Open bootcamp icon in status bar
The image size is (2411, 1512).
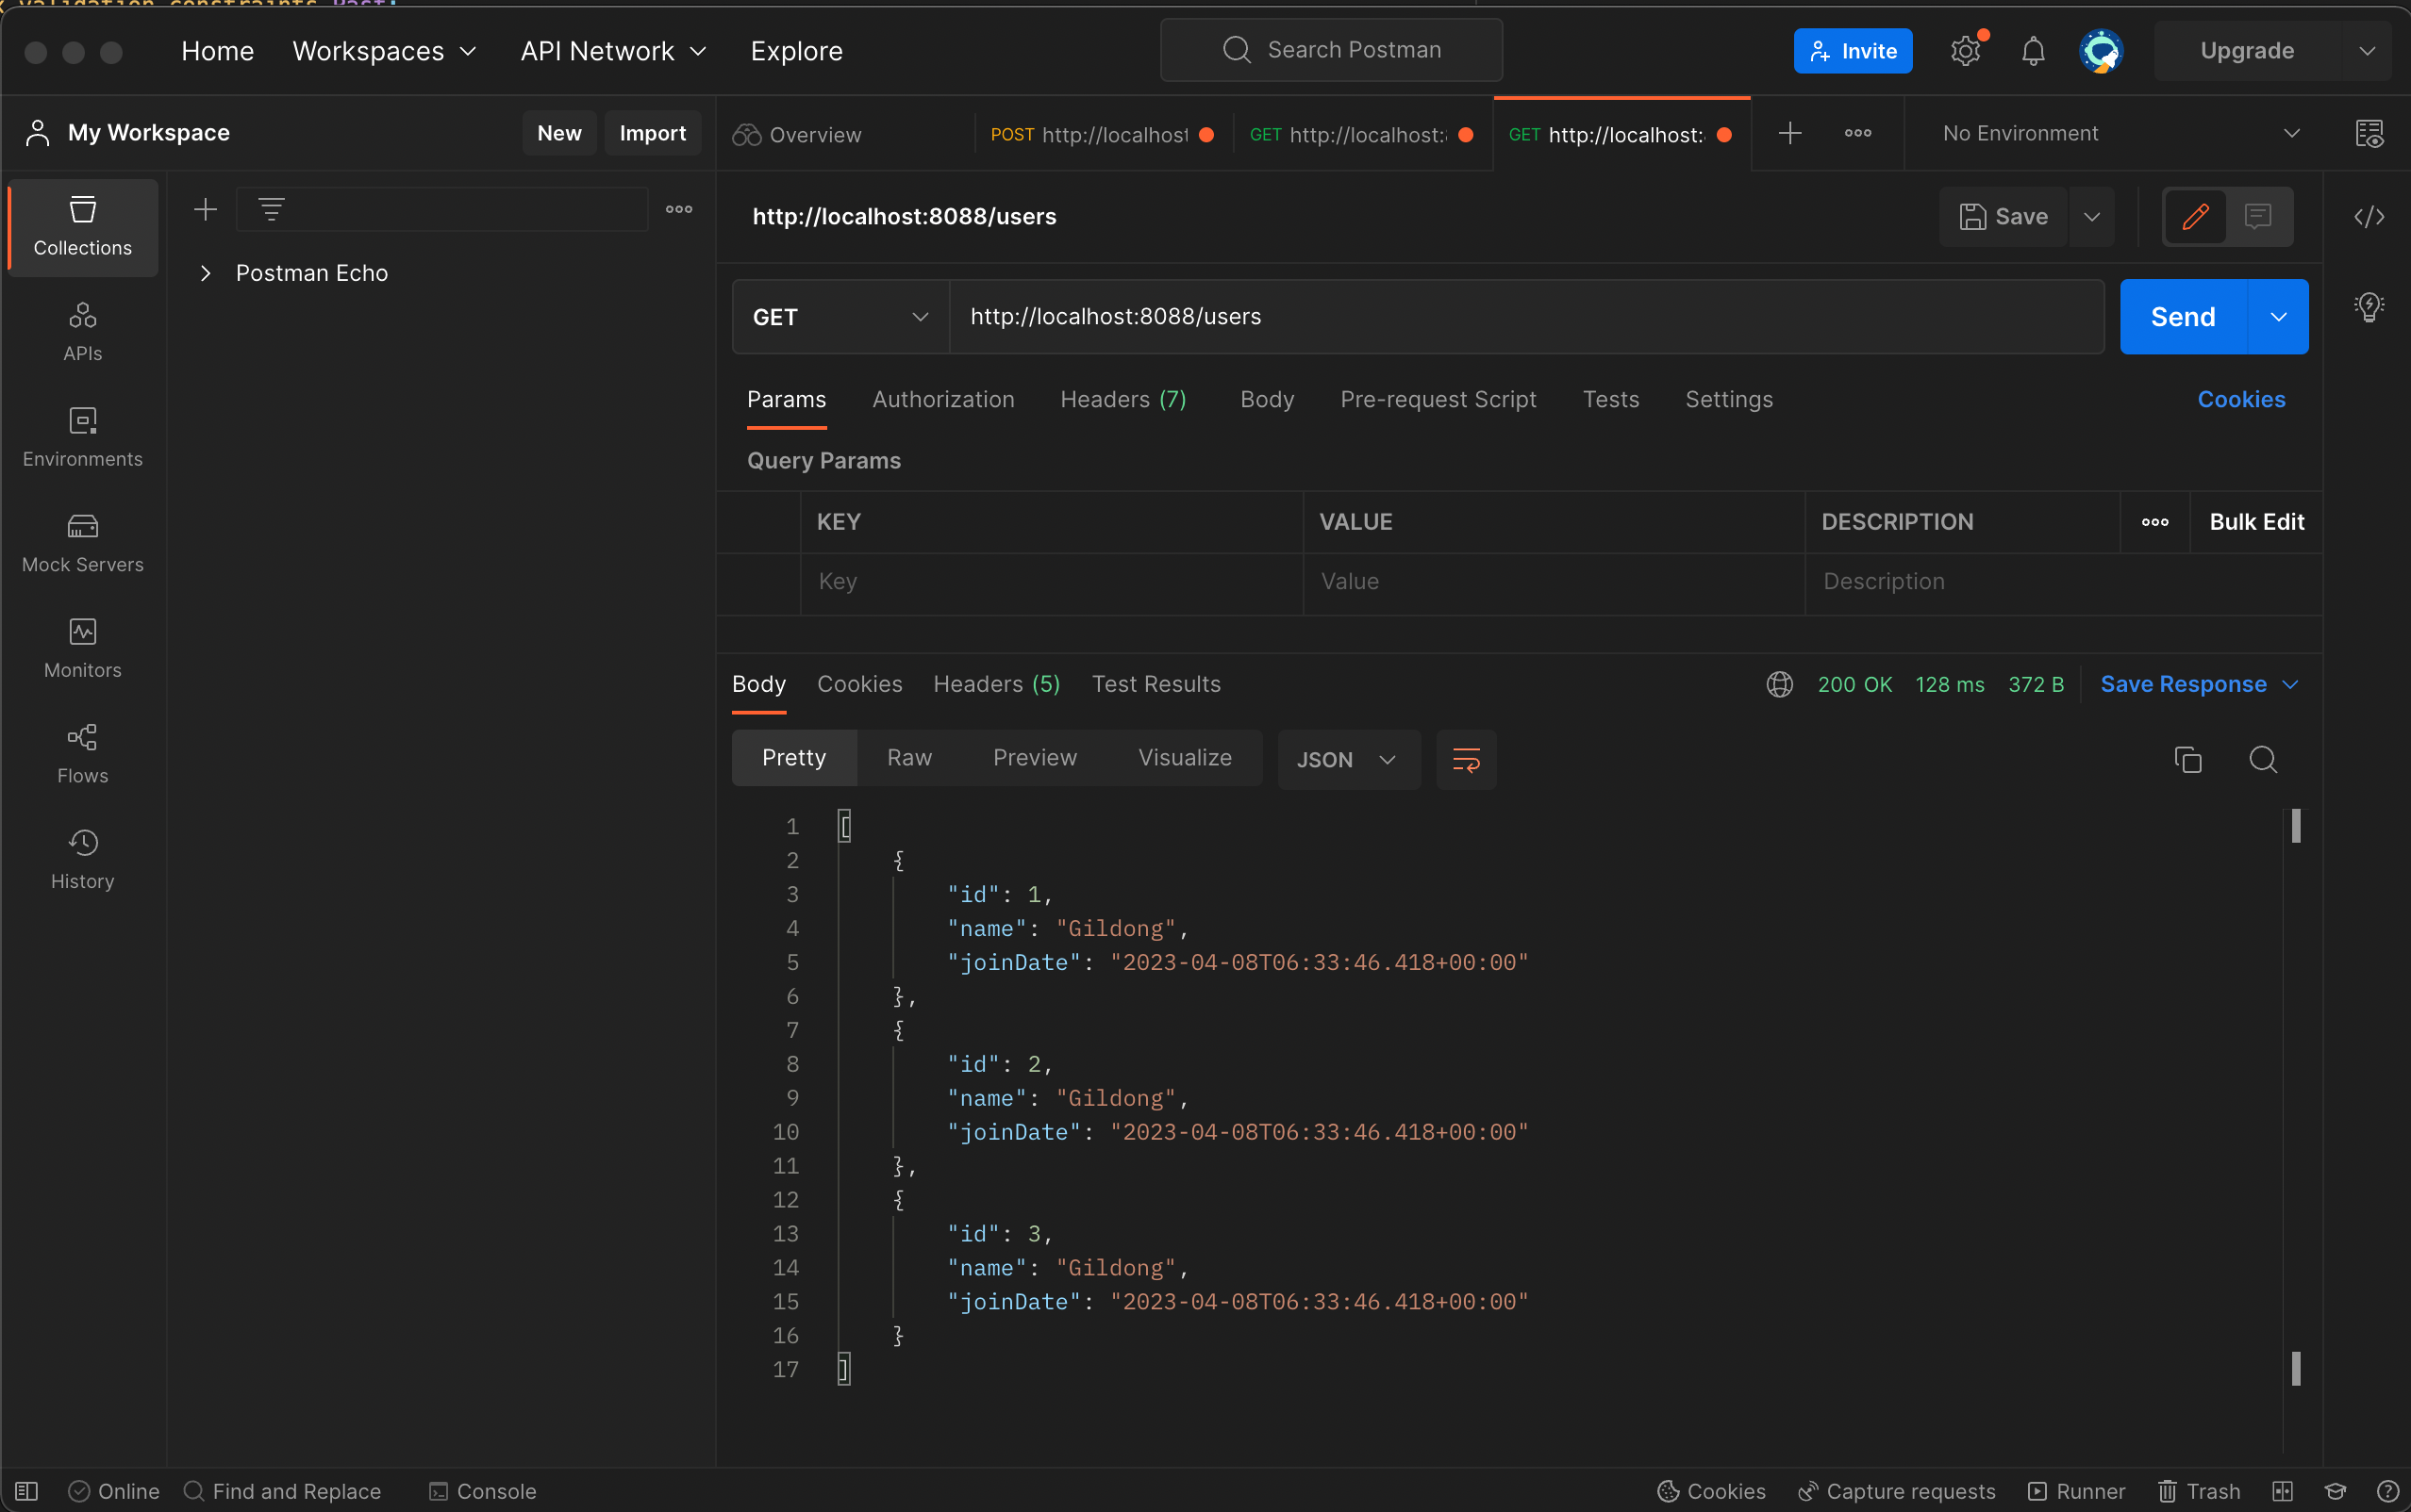(2334, 1491)
